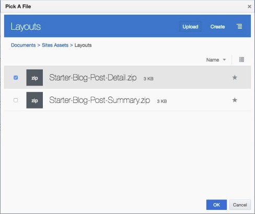Confirm selection with OK button
255x214 pixels.
[x=216, y=205]
